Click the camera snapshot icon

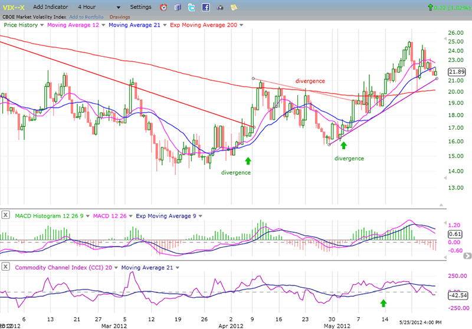(220, 8)
